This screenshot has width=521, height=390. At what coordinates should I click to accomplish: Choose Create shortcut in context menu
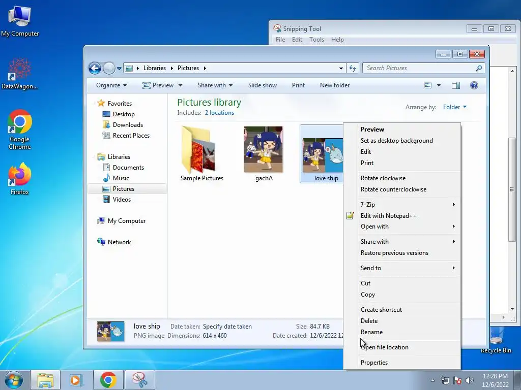click(x=402, y=310)
